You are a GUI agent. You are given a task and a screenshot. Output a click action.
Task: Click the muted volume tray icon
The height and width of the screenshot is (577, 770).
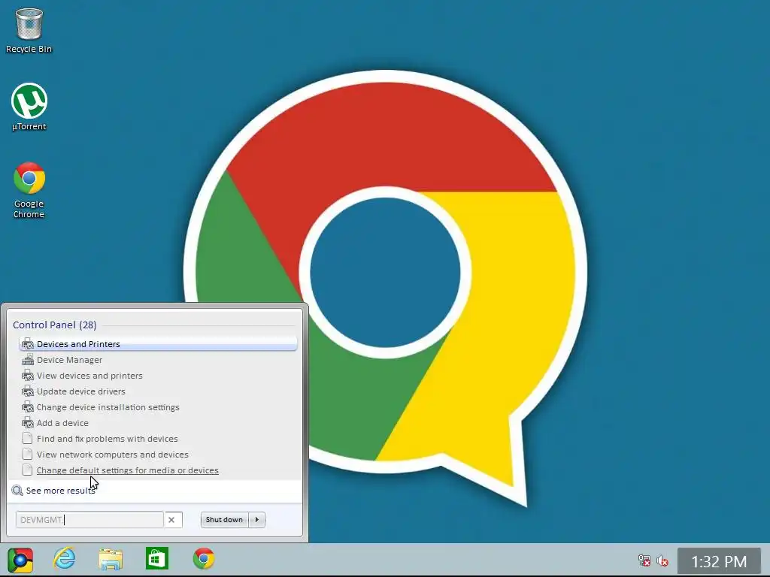(x=662, y=560)
